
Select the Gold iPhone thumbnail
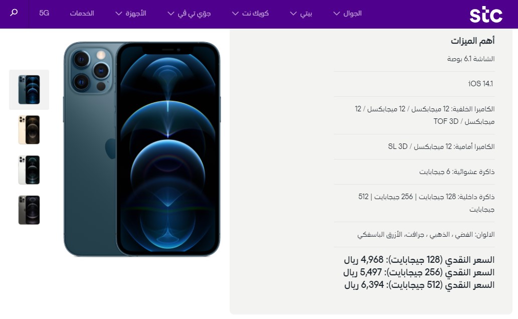29,130
